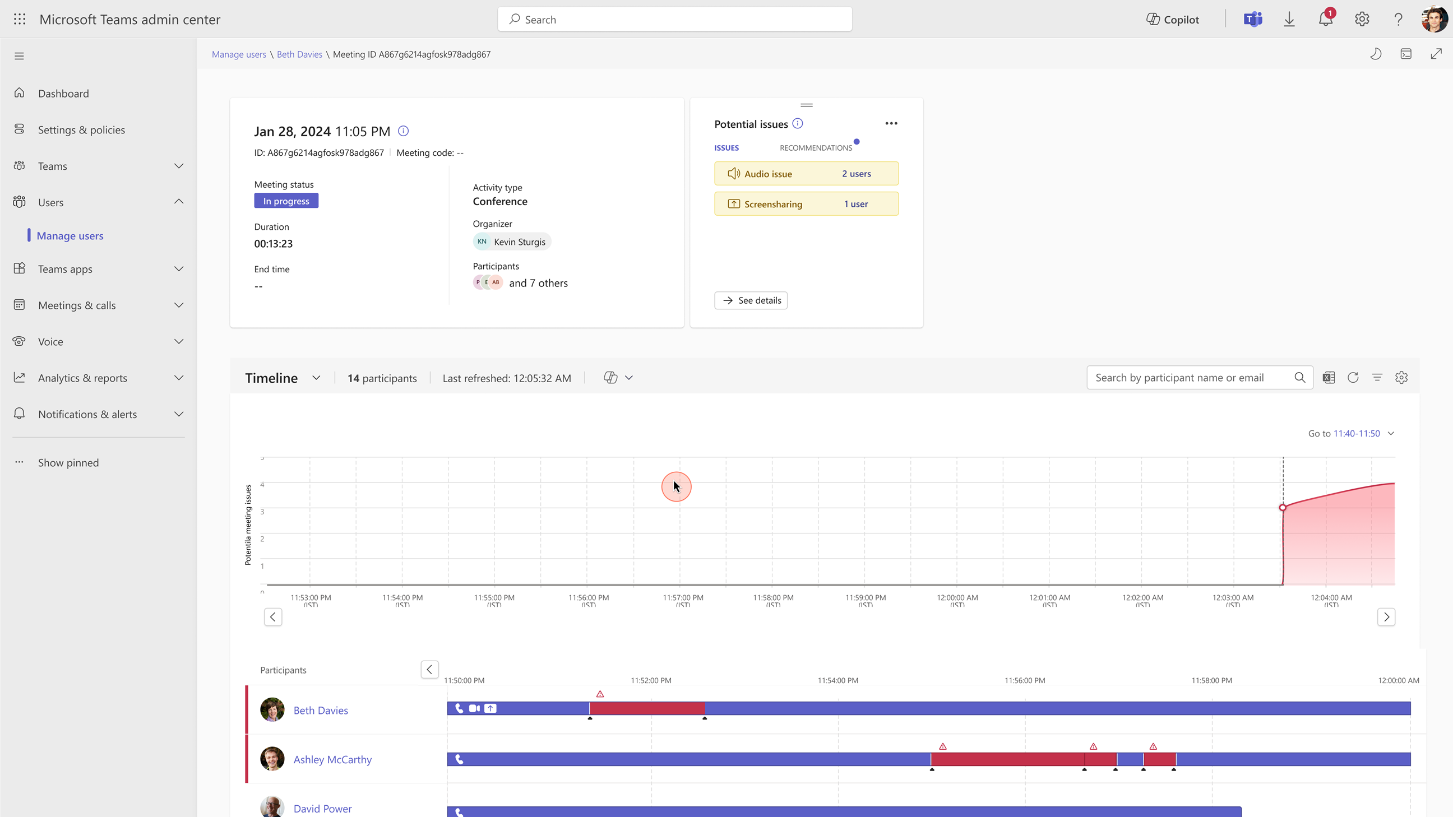The height and width of the screenshot is (817, 1453).
Task: Open the help question mark icon
Action: click(x=1398, y=19)
